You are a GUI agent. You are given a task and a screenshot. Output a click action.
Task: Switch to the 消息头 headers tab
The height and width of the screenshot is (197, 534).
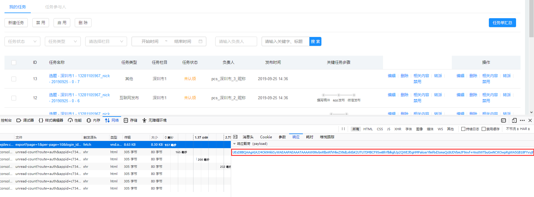click(248, 137)
